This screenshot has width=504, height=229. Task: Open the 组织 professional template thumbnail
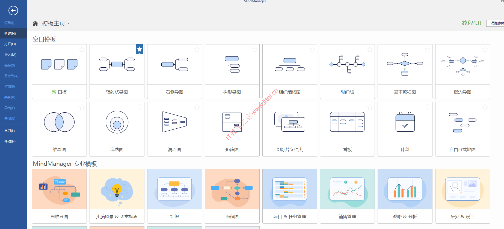tap(174, 189)
